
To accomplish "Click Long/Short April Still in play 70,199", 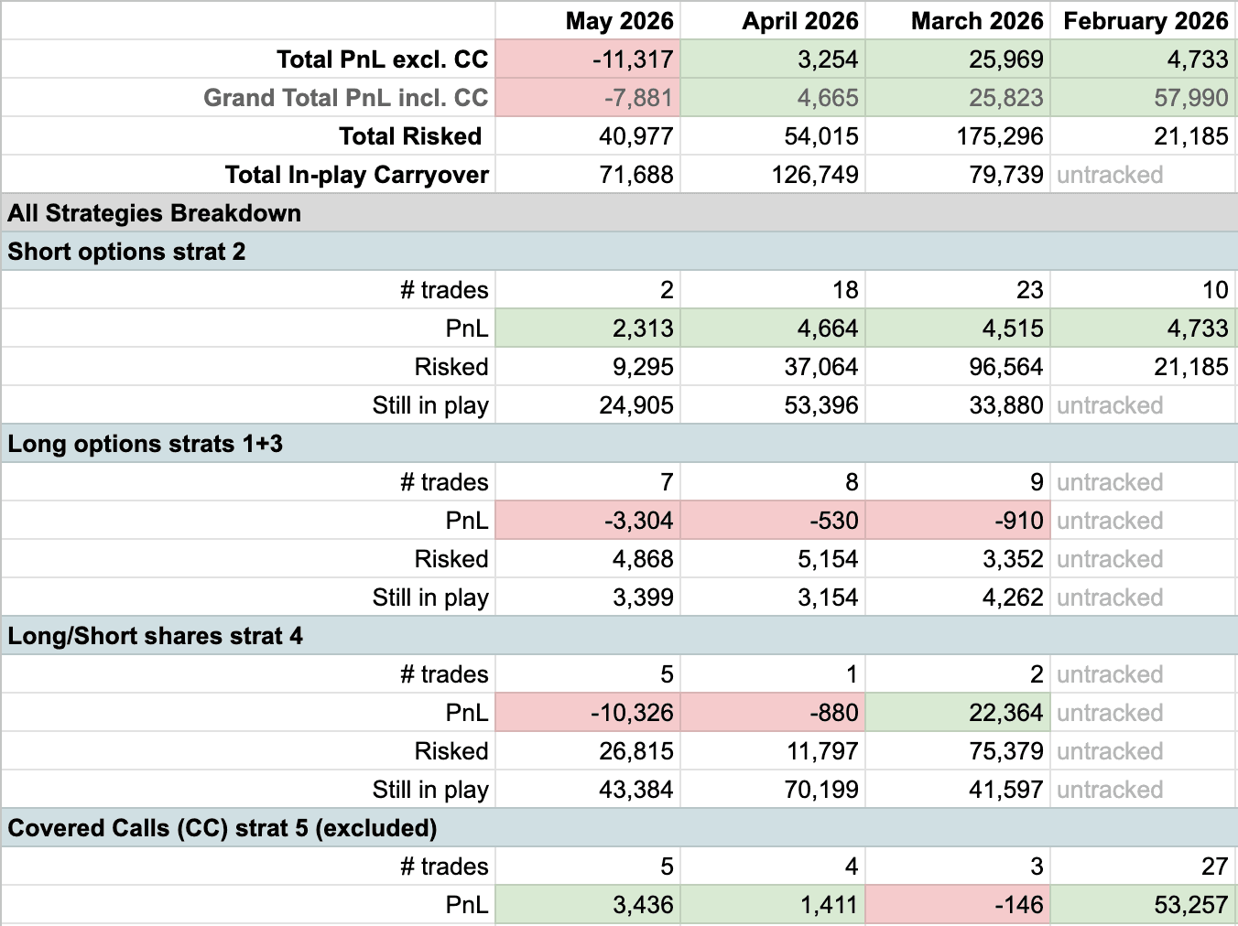I will (x=773, y=789).
